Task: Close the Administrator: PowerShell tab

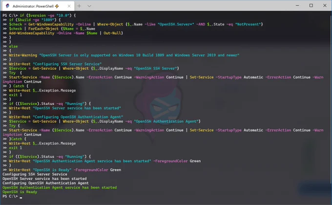Action: 69,6
